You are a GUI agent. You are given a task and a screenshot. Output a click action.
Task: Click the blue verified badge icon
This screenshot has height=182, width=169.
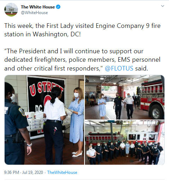pos(58,7)
